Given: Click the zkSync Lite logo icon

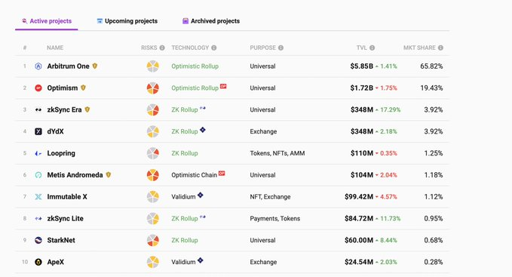Looking at the screenshot, I should (x=38, y=219).
